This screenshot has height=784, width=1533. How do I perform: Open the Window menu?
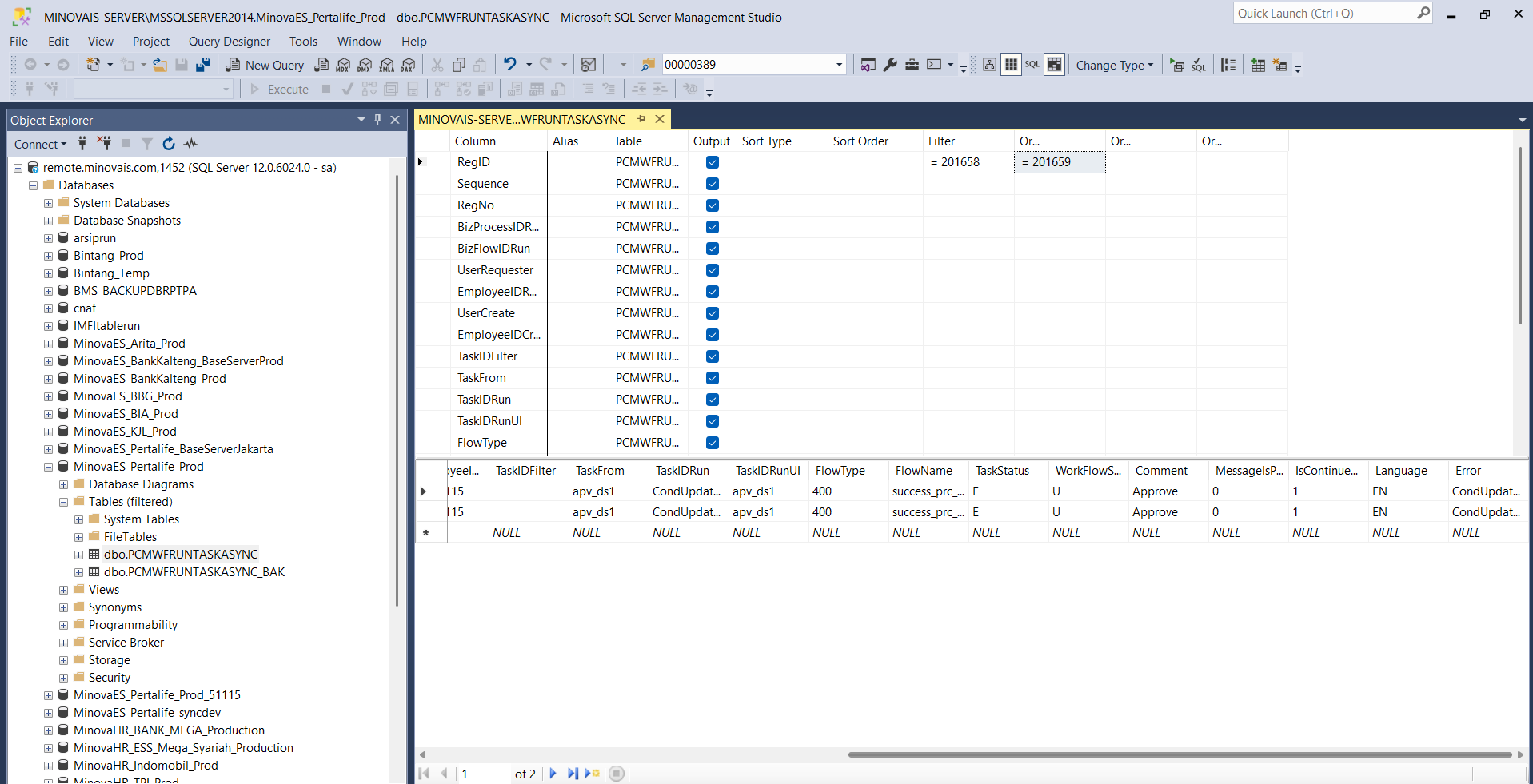[x=359, y=41]
